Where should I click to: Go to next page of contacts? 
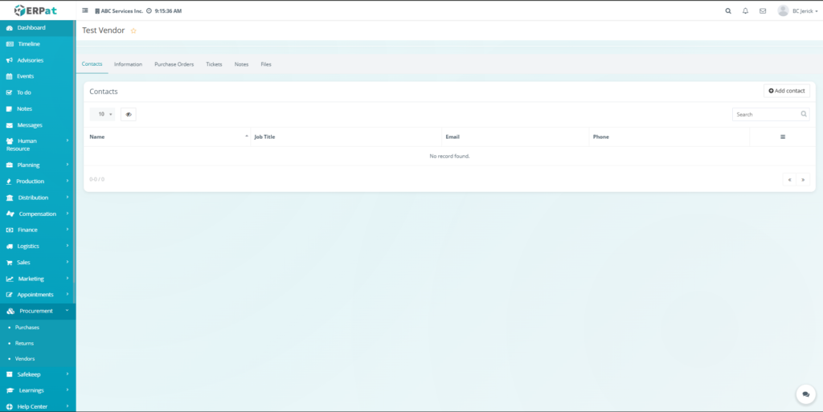pos(802,180)
